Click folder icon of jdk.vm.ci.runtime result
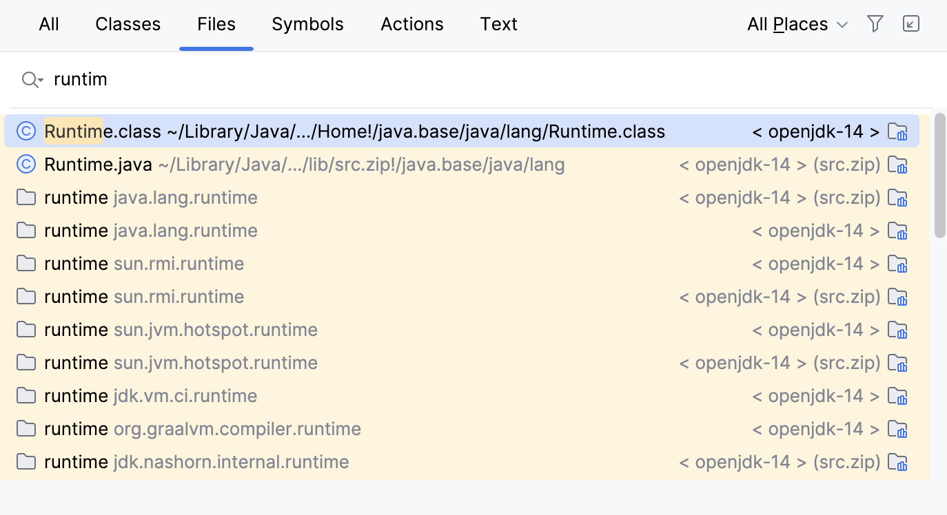The height and width of the screenshot is (515, 947). click(26, 396)
